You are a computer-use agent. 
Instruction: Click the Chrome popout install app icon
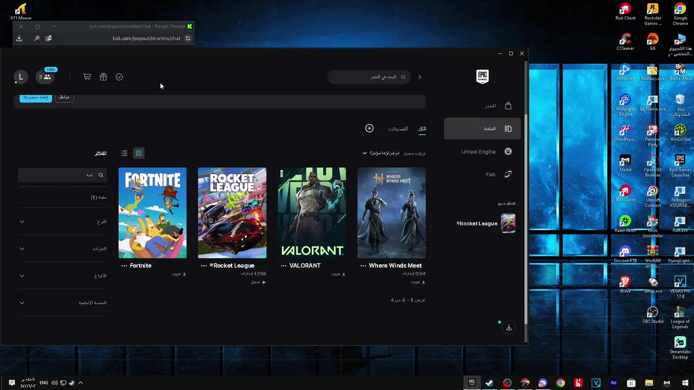click(x=19, y=38)
